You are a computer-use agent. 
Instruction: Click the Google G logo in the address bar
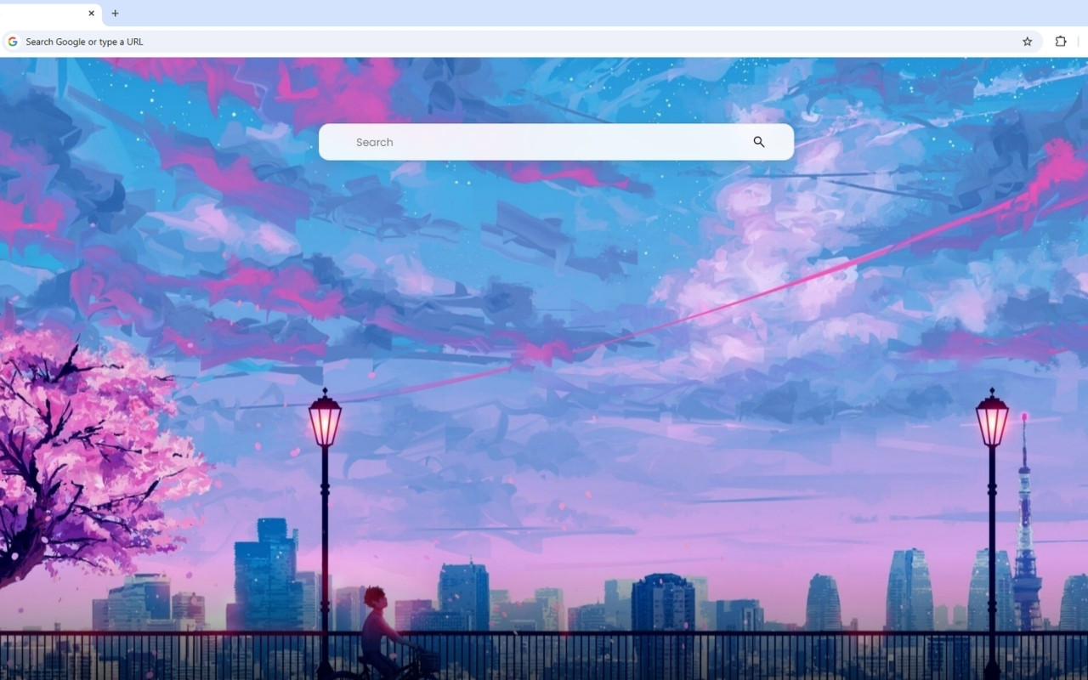pyautogui.click(x=12, y=41)
